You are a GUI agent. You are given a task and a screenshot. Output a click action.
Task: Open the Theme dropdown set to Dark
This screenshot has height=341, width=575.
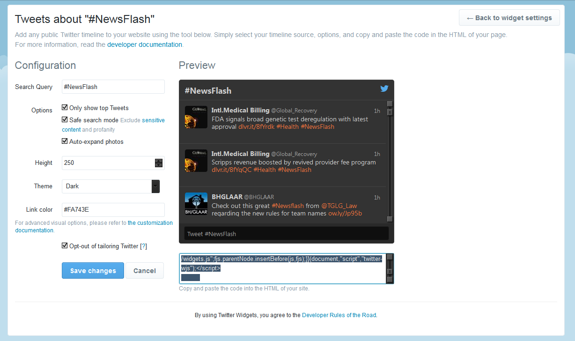[x=111, y=186]
